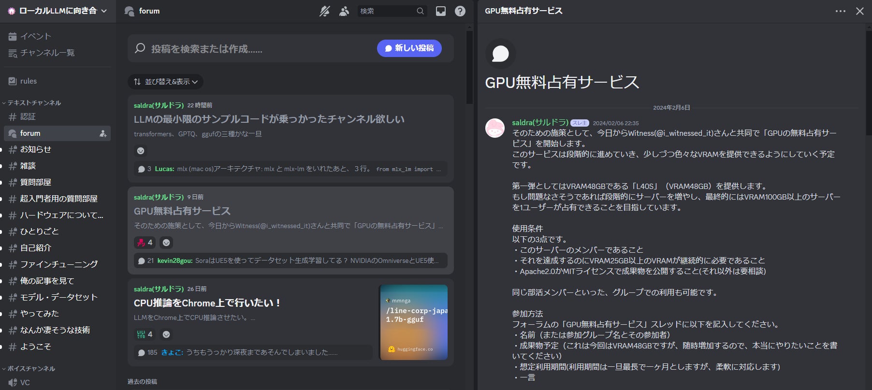Open the rules channel
872x390 pixels.
click(x=57, y=81)
